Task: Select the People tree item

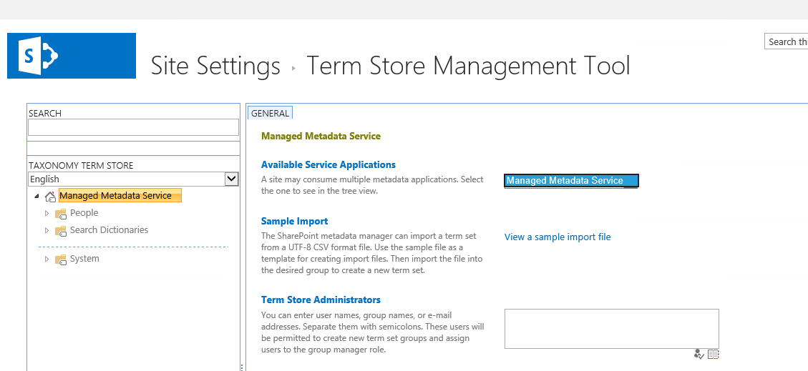Action: [84, 212]
